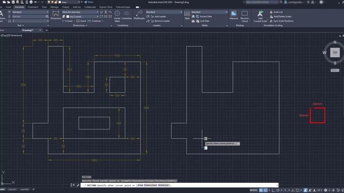Viewport: 344px width, 193px height.
Task: Open the multileader style Standard dropdown
Action: tap(164, 12)
